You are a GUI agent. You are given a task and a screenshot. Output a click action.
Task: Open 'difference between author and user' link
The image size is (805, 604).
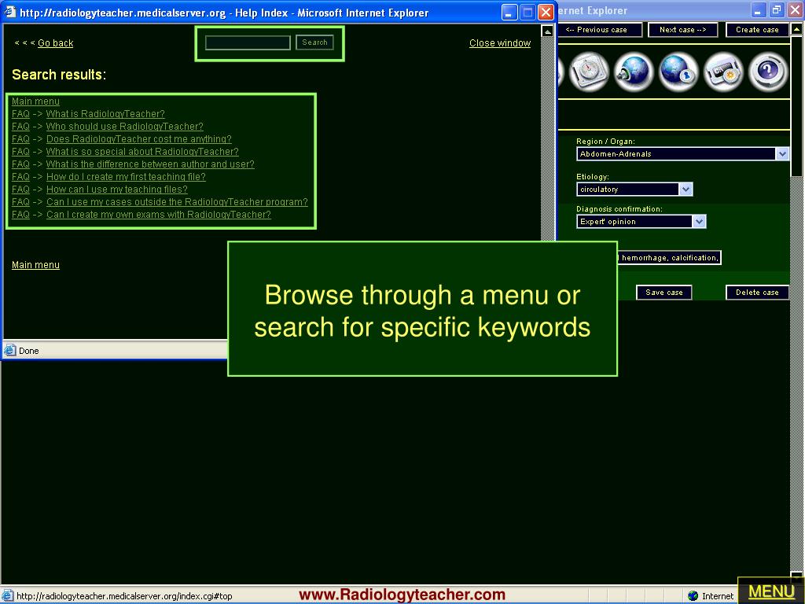pos(150,164)
